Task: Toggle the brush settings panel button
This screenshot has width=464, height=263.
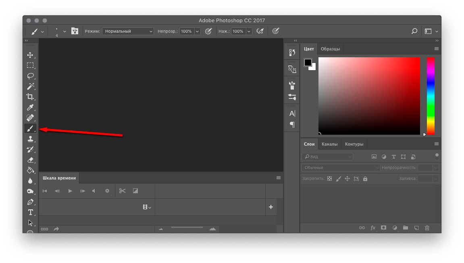Action: tap(75, 31)
